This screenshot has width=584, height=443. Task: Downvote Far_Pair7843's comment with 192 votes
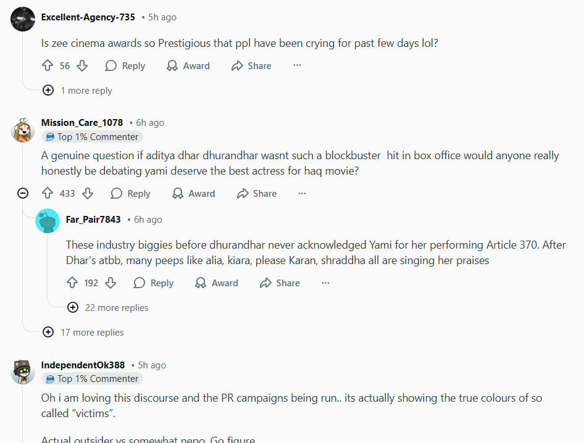[x=111, y=283]
